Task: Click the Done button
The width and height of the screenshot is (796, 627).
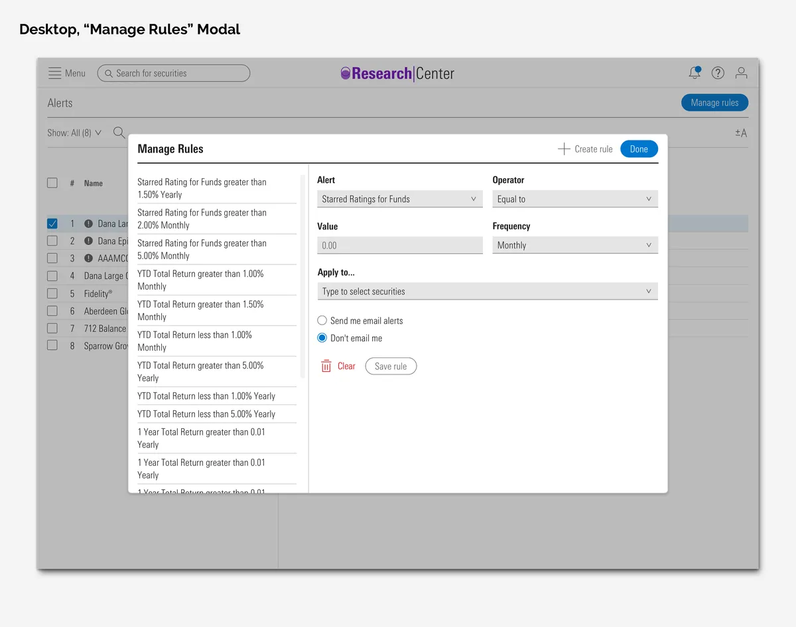Action: click(x=639, y=149)
